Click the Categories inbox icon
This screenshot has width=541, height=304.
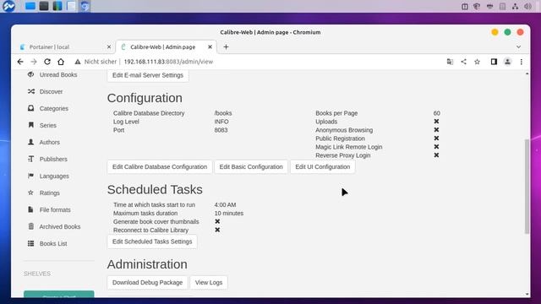point(31,108)
